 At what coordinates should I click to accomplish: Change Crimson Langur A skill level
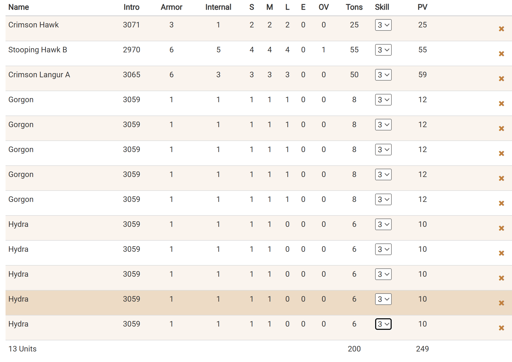[383, 75]
